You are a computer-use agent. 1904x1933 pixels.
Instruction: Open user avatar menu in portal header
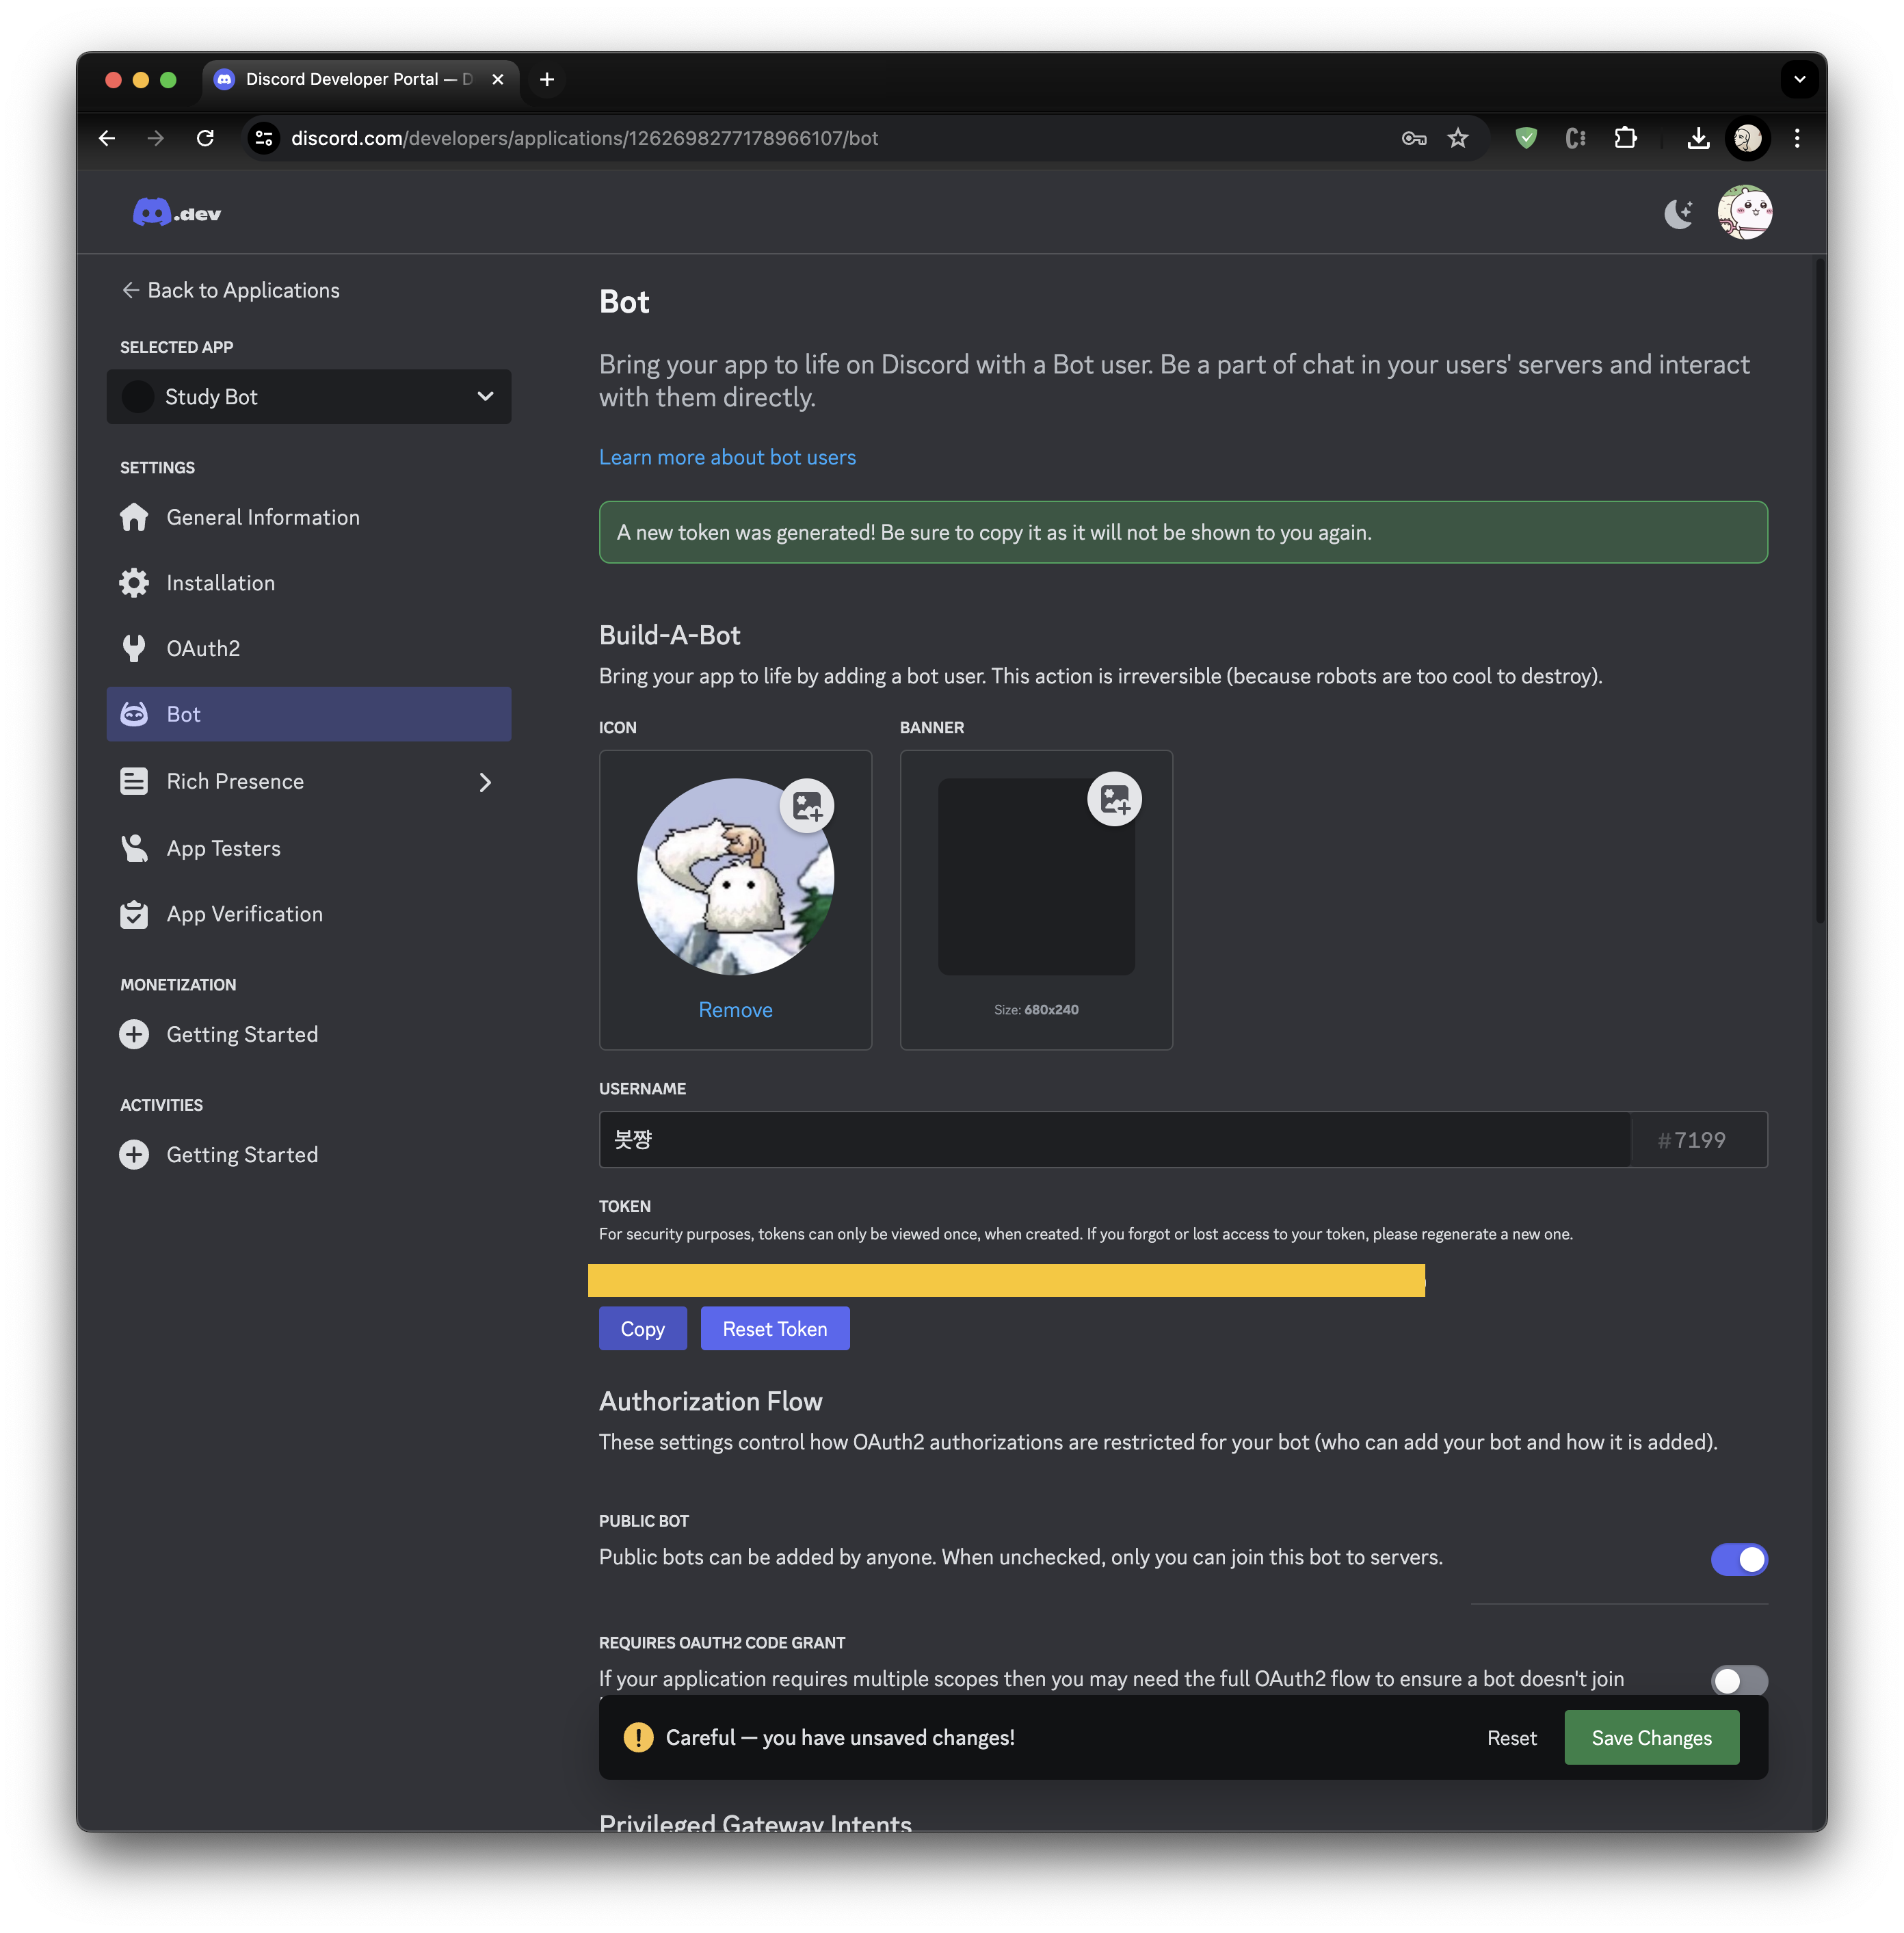click(1744, 212)
